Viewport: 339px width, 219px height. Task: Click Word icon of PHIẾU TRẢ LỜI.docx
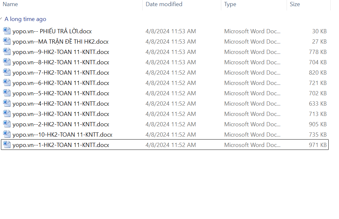7,31
